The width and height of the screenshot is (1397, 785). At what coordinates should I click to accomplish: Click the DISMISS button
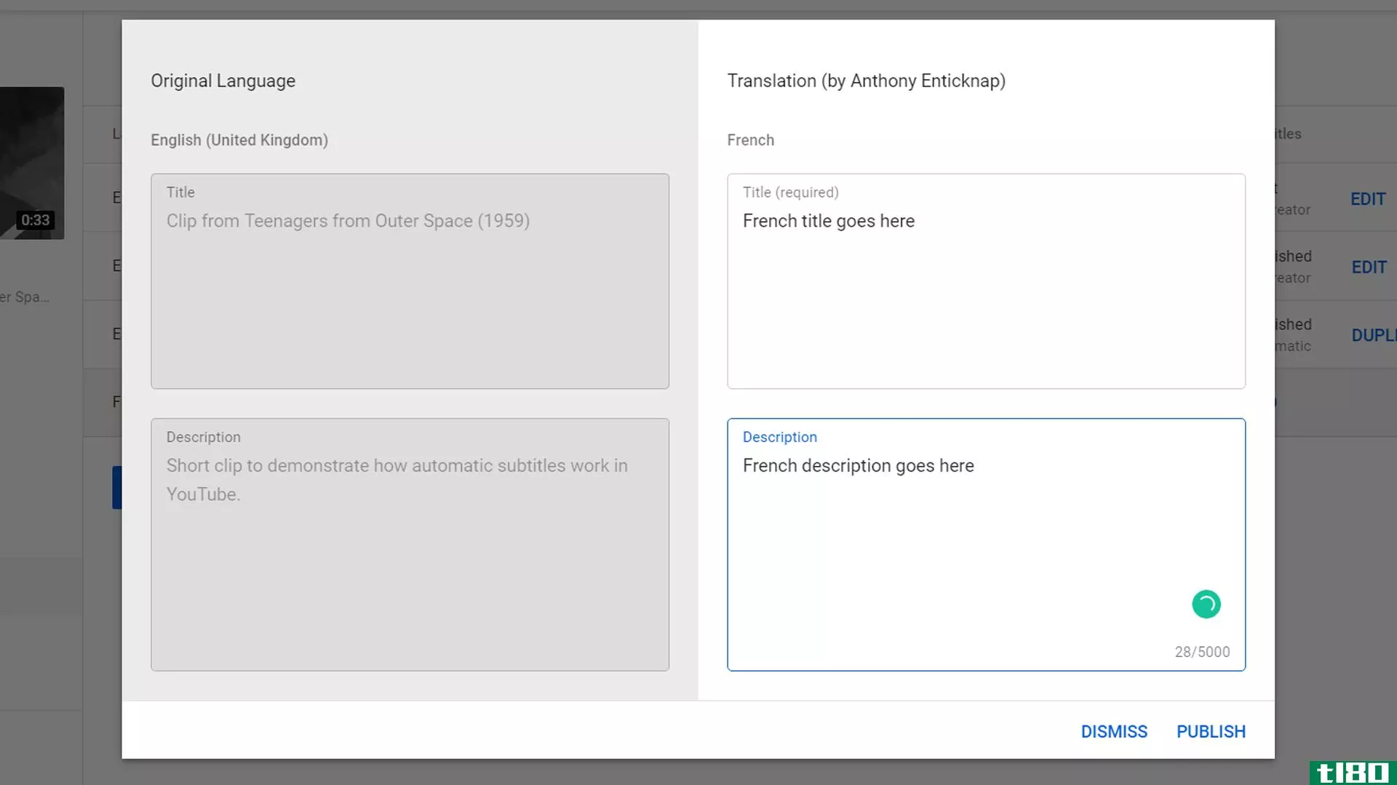(1114, 731)
